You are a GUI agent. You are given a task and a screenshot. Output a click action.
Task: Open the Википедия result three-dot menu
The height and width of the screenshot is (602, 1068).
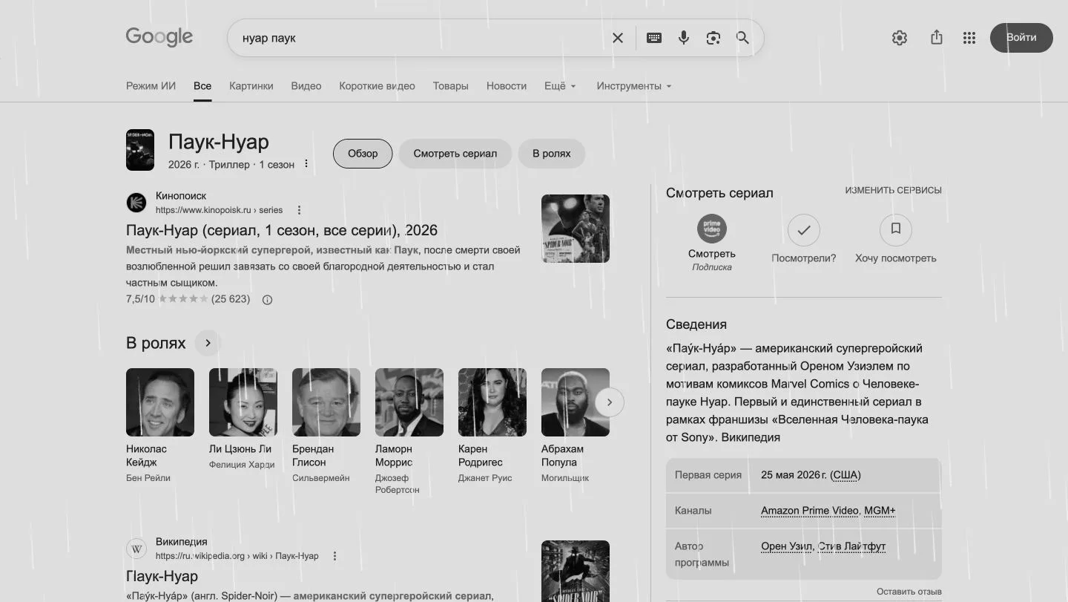[334, 556]
